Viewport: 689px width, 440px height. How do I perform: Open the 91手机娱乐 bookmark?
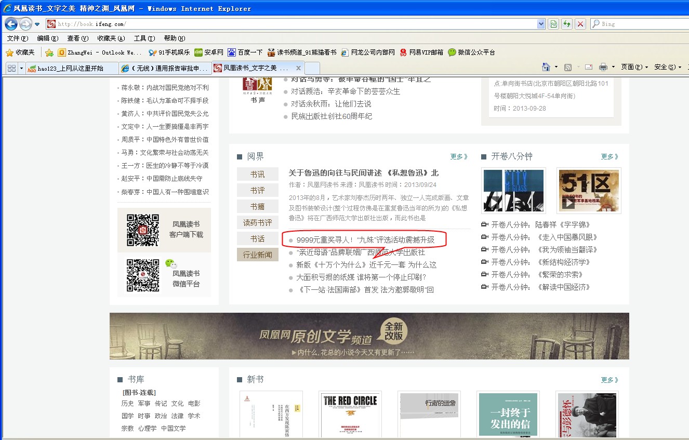point(169,52)
